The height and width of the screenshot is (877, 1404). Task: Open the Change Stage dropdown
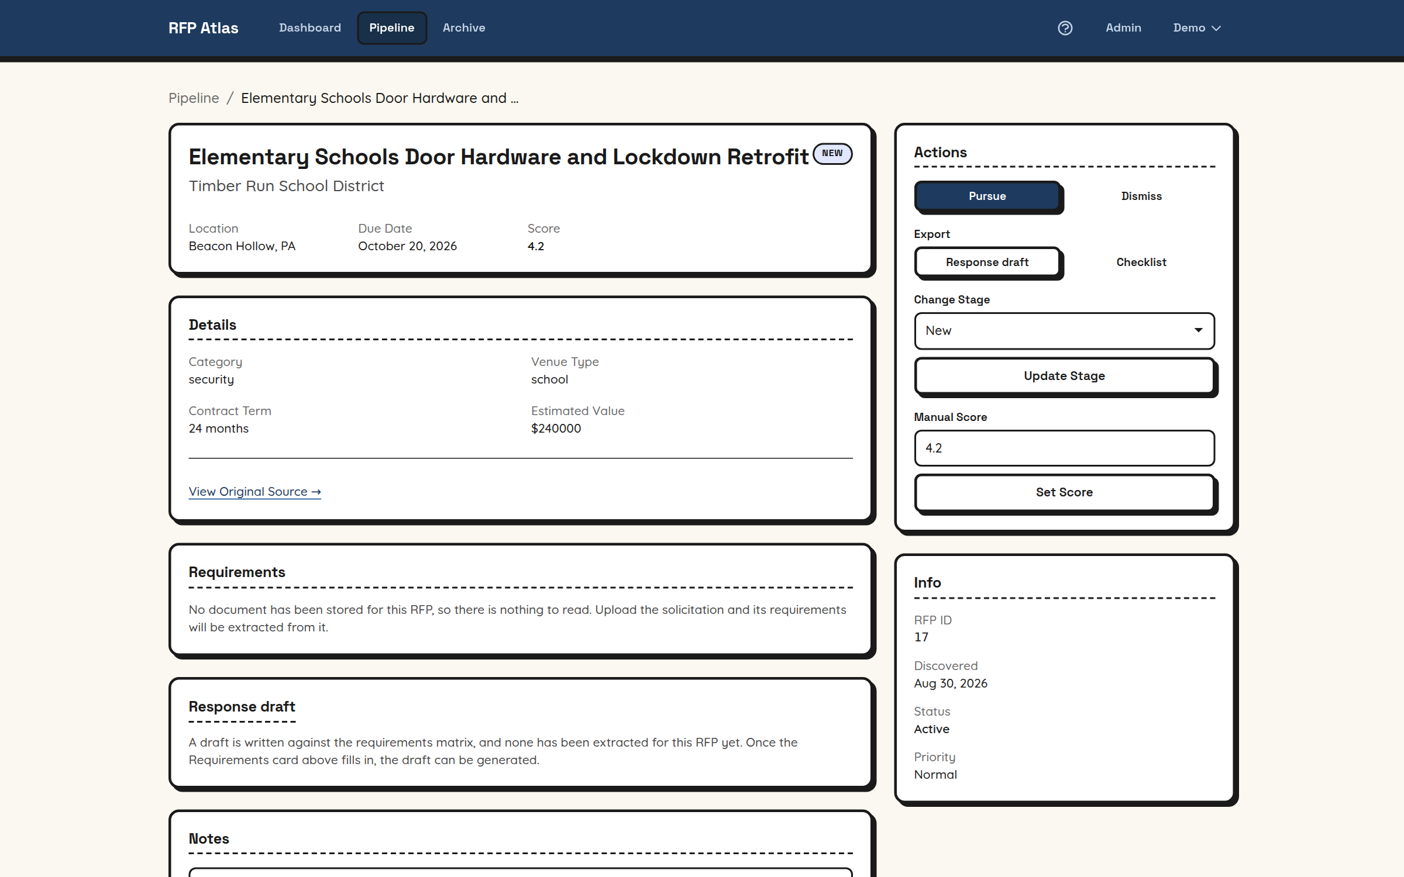tap(1064, 331)
